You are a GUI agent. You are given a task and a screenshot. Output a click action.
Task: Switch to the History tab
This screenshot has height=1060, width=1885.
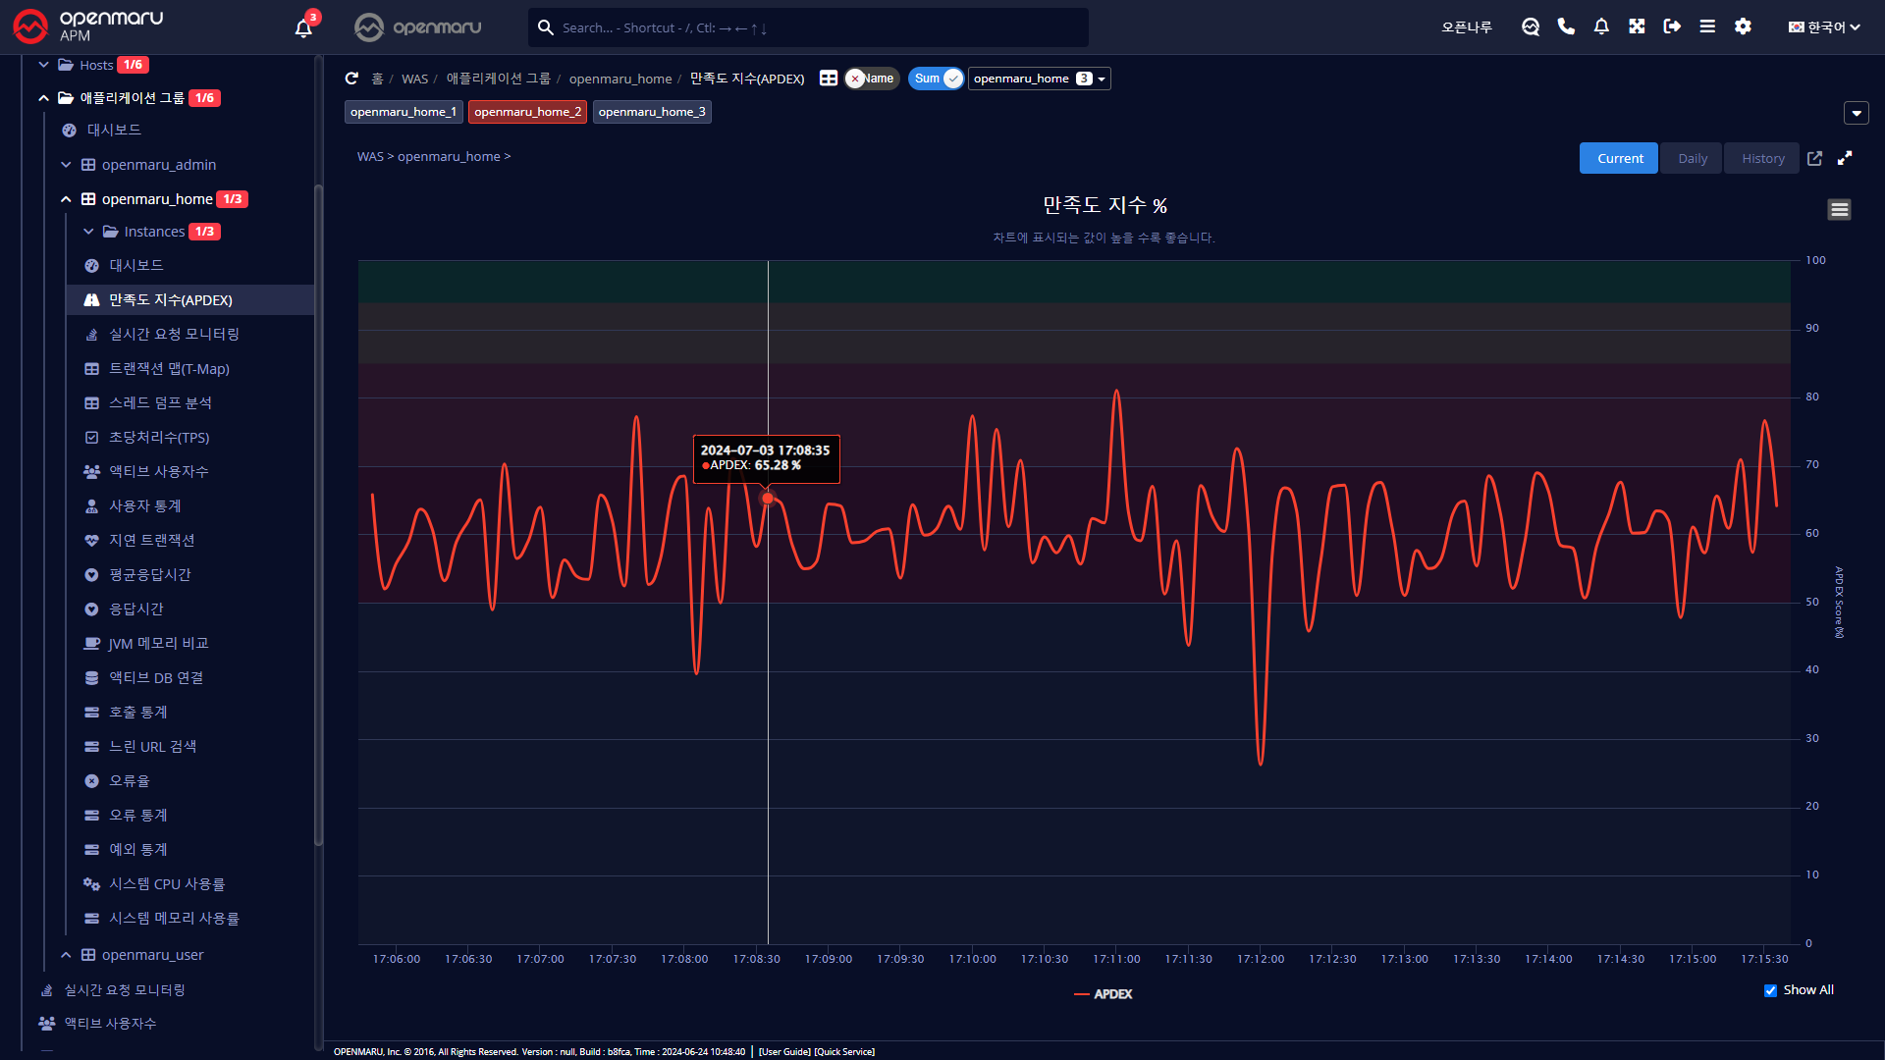tap(1762, 158)
